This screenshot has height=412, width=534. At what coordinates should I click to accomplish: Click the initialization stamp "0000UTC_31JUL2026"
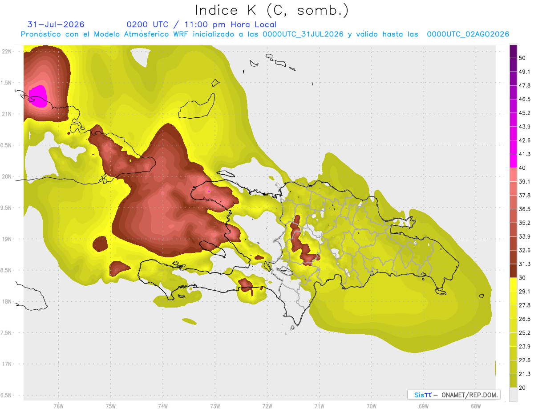(303, 34)
